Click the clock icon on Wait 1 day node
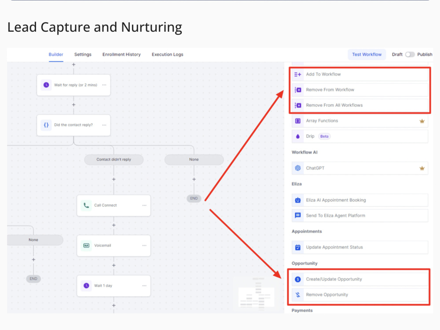The height and width of the screenshot is (330, 440). (x=86, y=286)
